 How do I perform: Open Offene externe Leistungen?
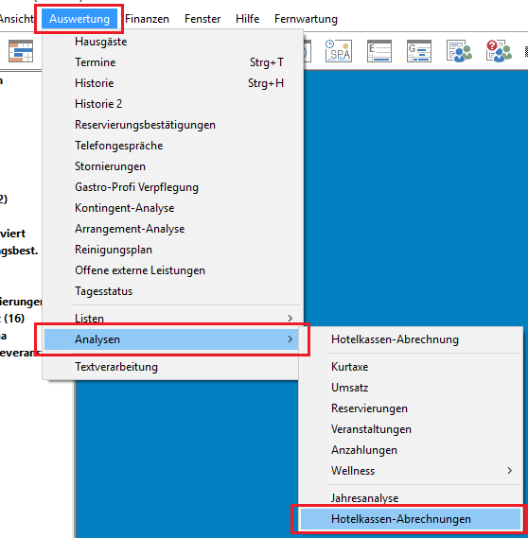[172, 270]
